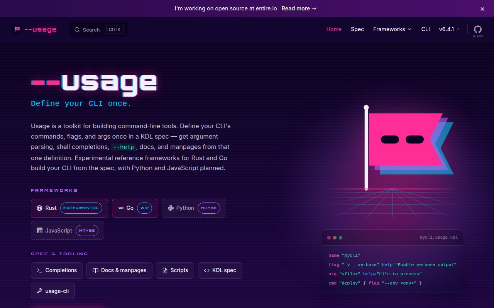Click the red dot in code window
This screenshot has width=494, height=308.
(x=329, y=238)
